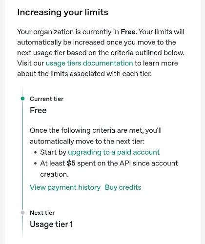The height and width of the screenshot is (244, 205).
Task: Click the Current tier label
Action: [x=46, y=99]
